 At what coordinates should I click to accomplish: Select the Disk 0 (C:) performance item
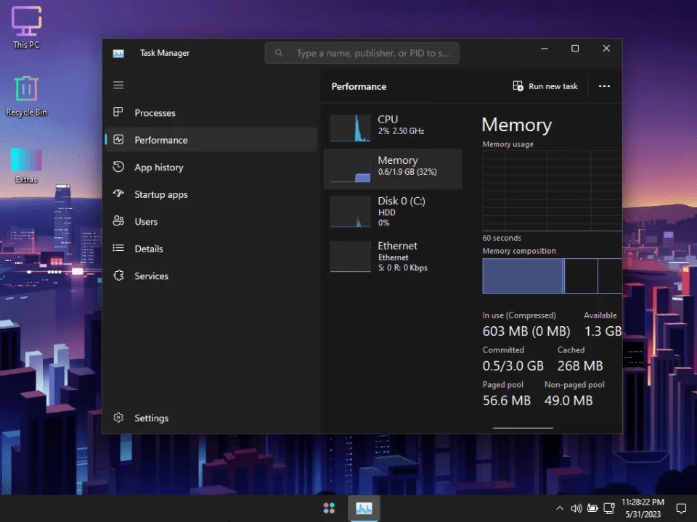[393, 212]
